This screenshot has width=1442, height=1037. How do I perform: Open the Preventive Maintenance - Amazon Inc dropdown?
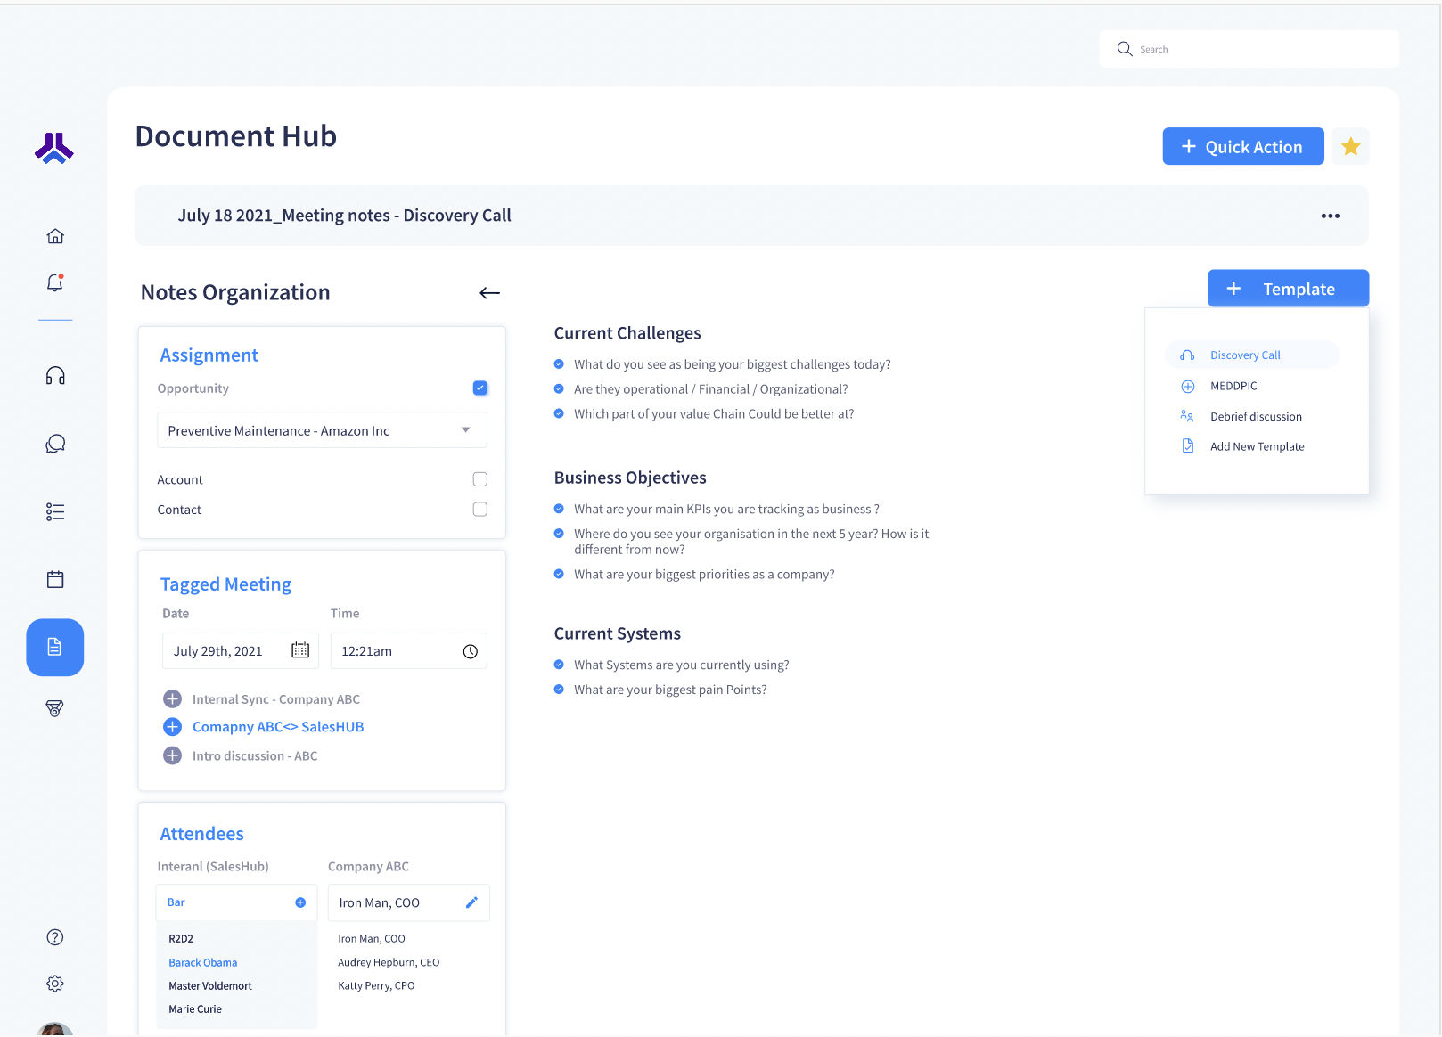click(465, 429)
